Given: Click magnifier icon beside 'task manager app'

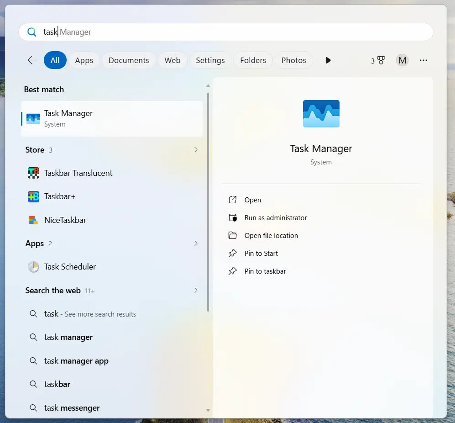Looking at the screenshot, I should click(x=33, y=361).
